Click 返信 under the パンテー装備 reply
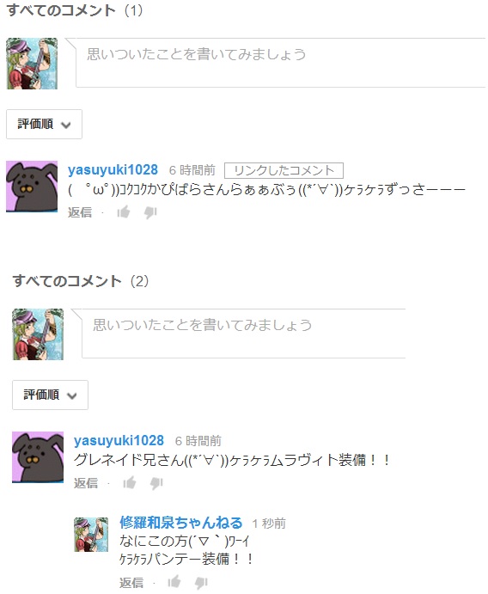Screen dimensions: 488x594 coord(131,582)
